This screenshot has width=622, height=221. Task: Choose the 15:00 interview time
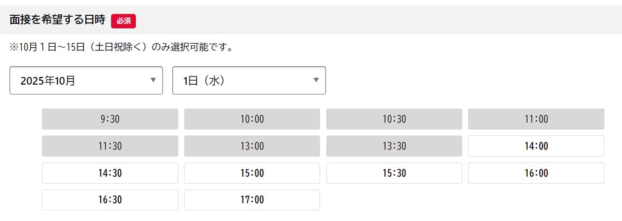[252, 173]
